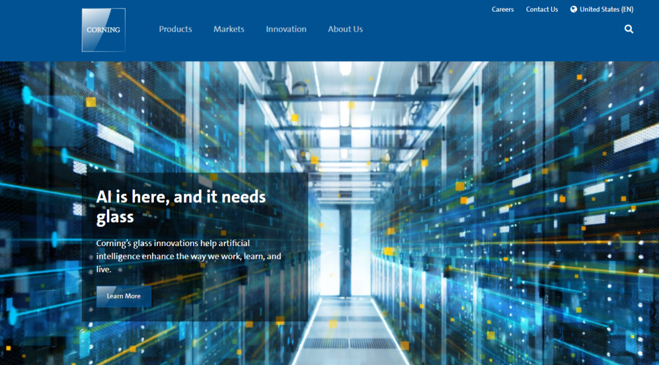
Task: Open the Markets menu
Action: tap(229, 29)
